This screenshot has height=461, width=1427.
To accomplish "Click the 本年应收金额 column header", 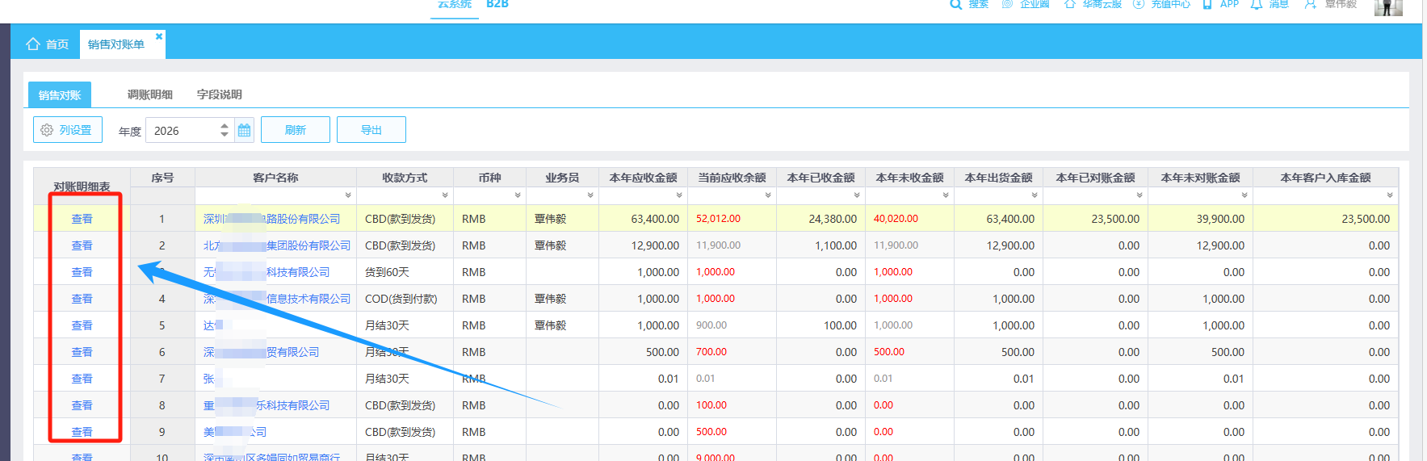I will 643,178.
